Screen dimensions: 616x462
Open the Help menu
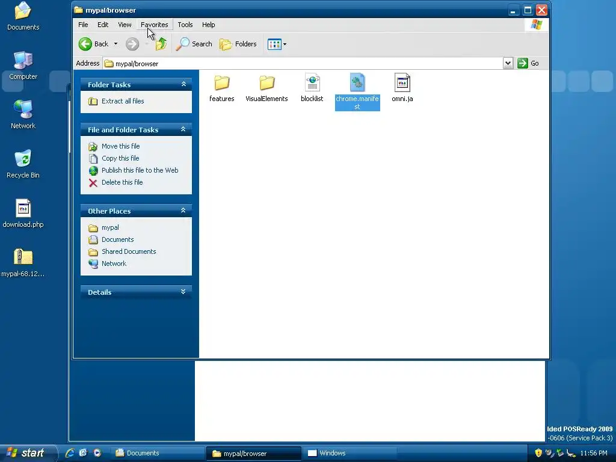pos(209,25)
